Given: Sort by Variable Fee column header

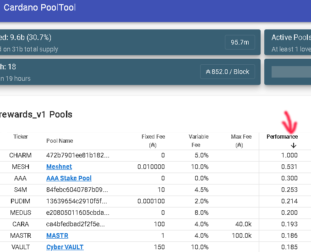Looking at the screenshot, I should pos(198,141).
